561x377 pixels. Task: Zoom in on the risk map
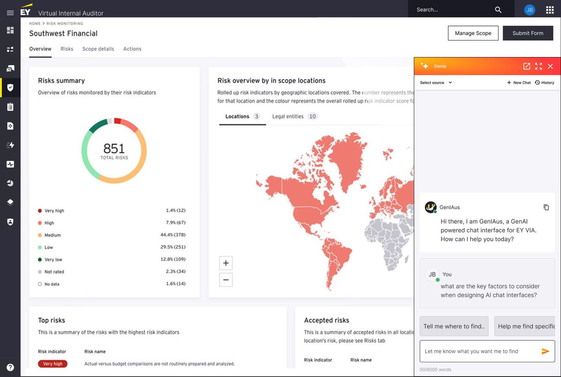point(226,263)
